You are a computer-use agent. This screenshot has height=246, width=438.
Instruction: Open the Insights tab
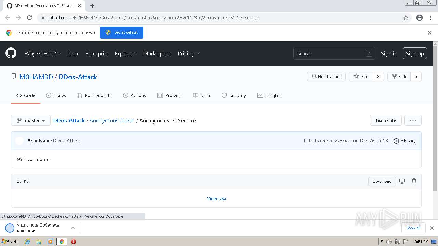[x=269, y=95]
